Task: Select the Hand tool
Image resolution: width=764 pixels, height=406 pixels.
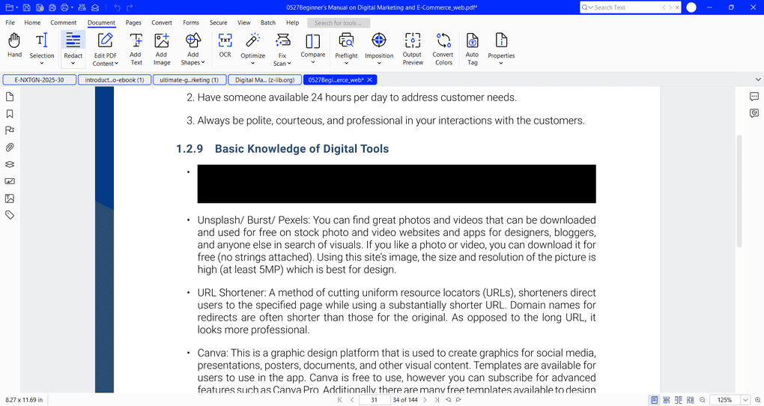Action: pyautogui.click(x=14, y=45)
